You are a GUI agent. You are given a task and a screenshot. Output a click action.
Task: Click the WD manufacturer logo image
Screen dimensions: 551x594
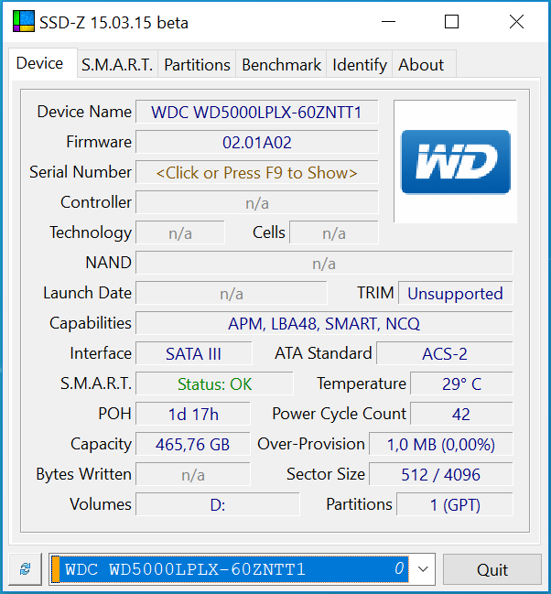pos(455,161)
